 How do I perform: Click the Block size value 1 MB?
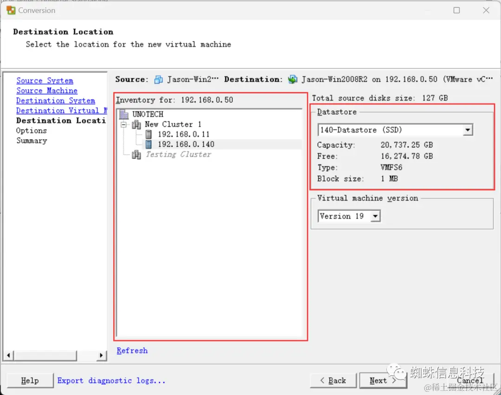389,179
